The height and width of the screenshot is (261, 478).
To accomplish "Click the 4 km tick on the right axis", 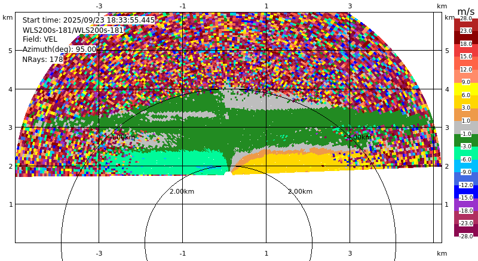I will pyautogui.click(x=447, y=89).
